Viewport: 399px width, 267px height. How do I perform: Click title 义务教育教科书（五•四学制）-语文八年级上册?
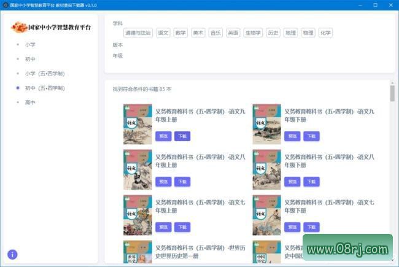click(200, 161)
